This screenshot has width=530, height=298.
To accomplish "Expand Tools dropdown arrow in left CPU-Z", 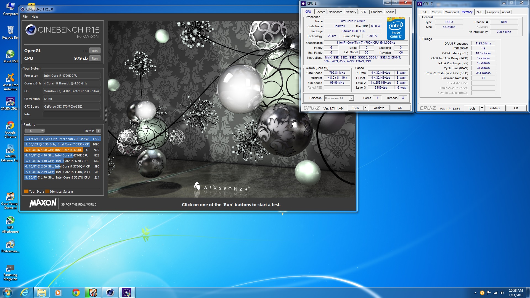I will [366, 108].
